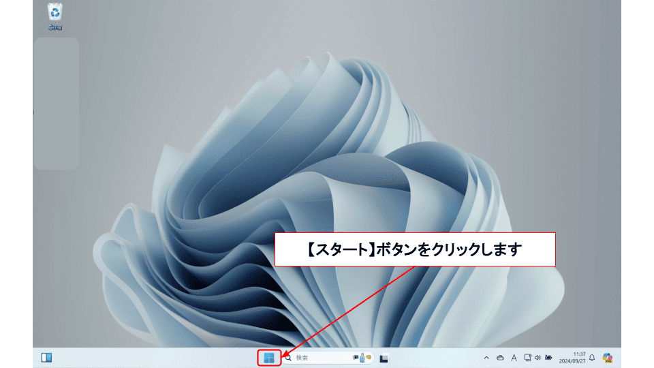The height and width of the screenshot is (368, 654).
Task: Click the speaker volume tray icon
Action: click(x=538, y=357)
